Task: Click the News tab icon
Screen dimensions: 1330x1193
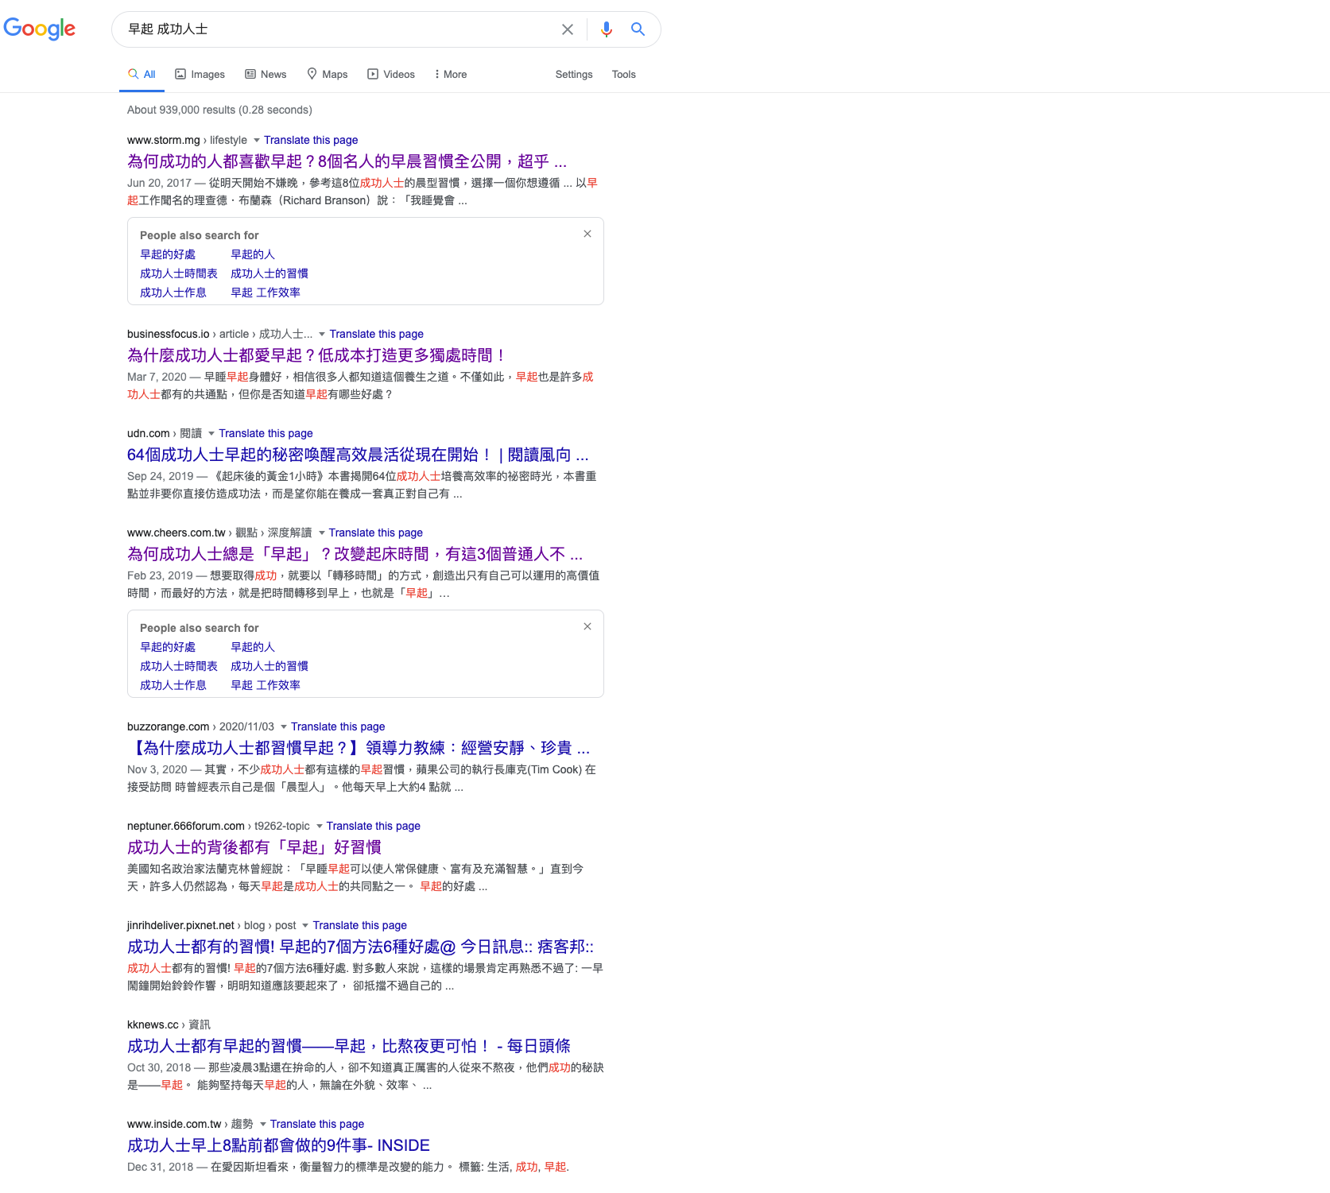Action: tap(250, 74)
